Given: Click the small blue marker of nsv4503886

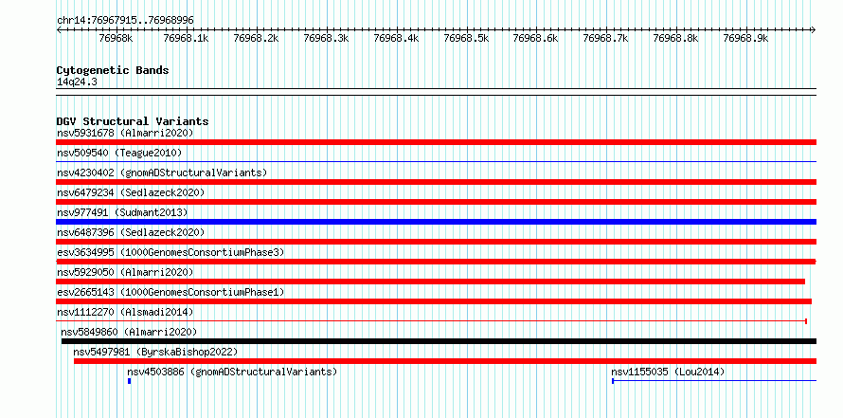Looking at the screenshot, I should [x=130, y=381].
